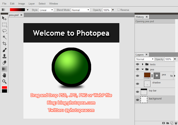
Task: Click folder icon of texts group
Action: (147, 64)
